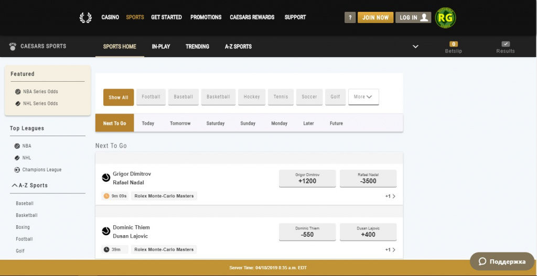Viewport: 537px width, 276px height.
Task: Bet on Dusan Lajovic at +400
Action: coord(368,232)
